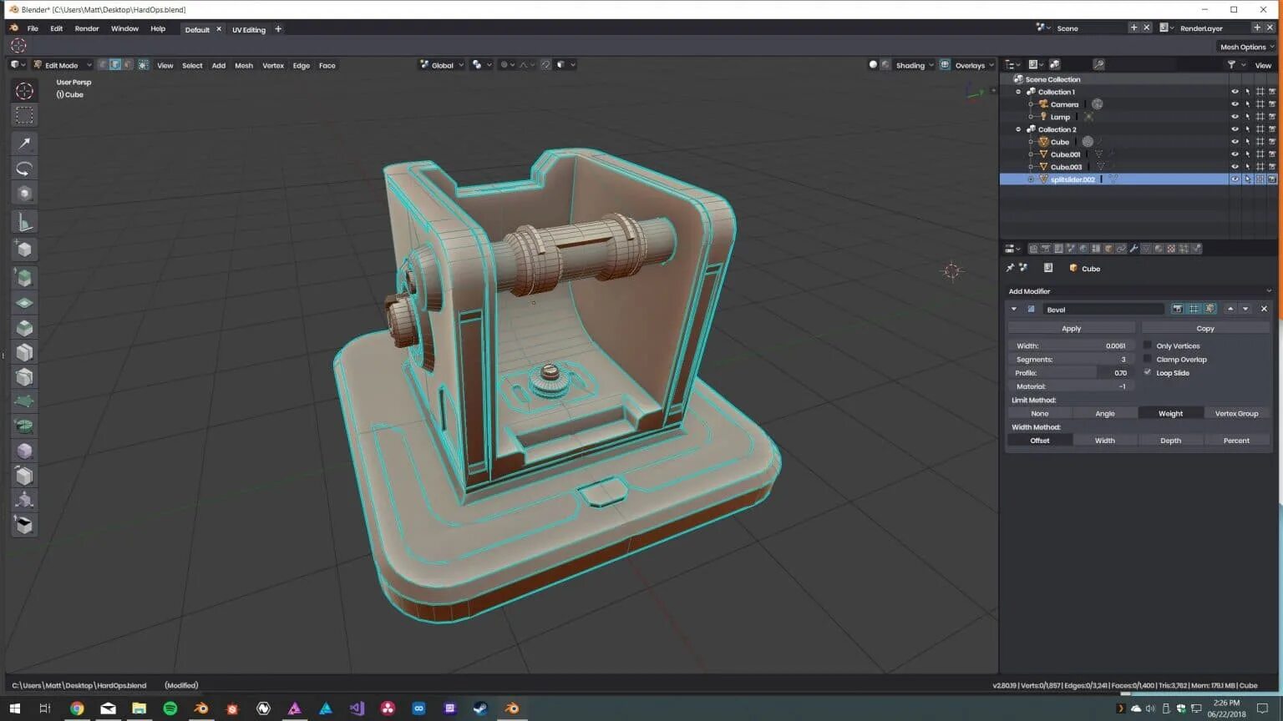The width and height of the screenshot is (1283, 721).
Task: Select the Inset Faces tool
Action: pyautogui.click(x=24, y=303)
